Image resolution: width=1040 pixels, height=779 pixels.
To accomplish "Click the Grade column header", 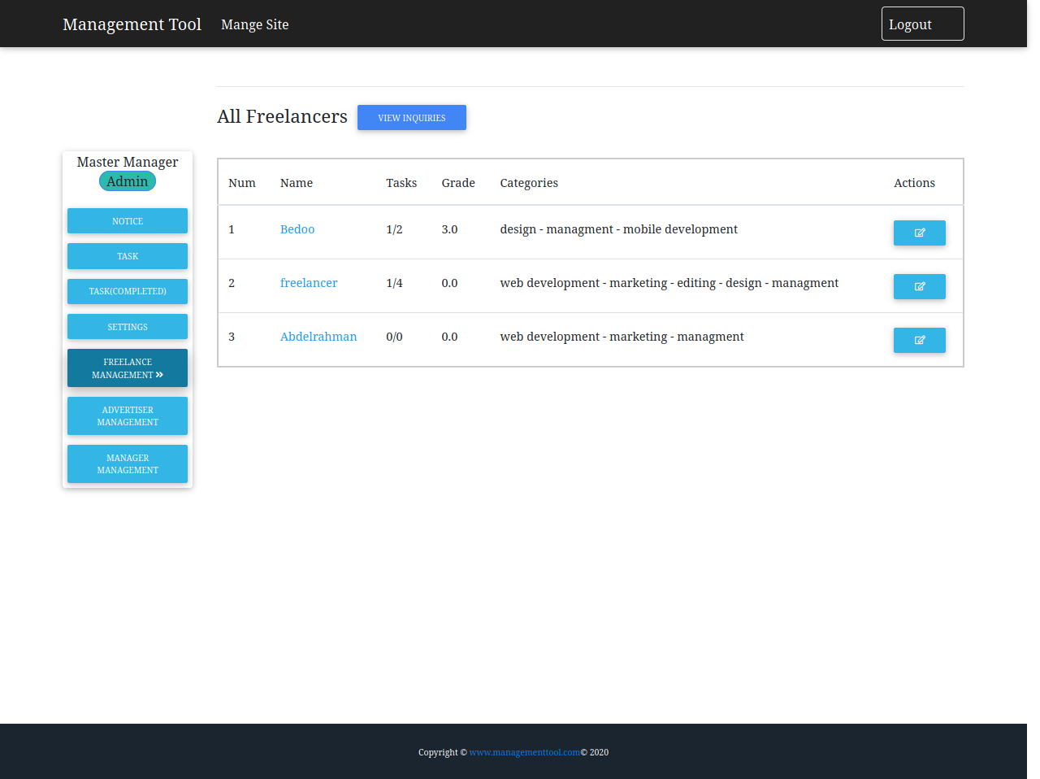I will tap(458, 183).
